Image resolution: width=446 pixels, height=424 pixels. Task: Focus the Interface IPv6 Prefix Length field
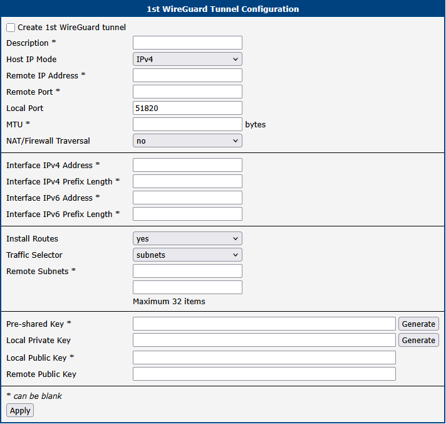tap(187, 214)
